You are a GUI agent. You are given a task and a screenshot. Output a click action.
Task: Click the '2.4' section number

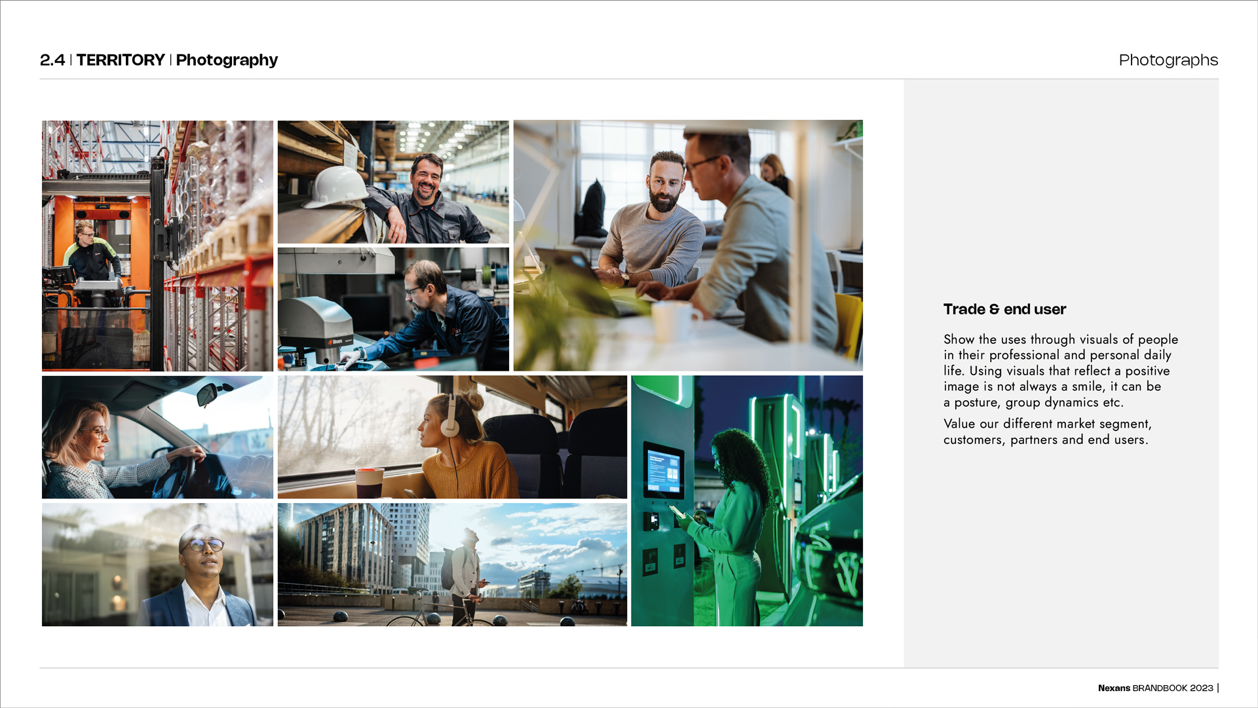point(52,60)
